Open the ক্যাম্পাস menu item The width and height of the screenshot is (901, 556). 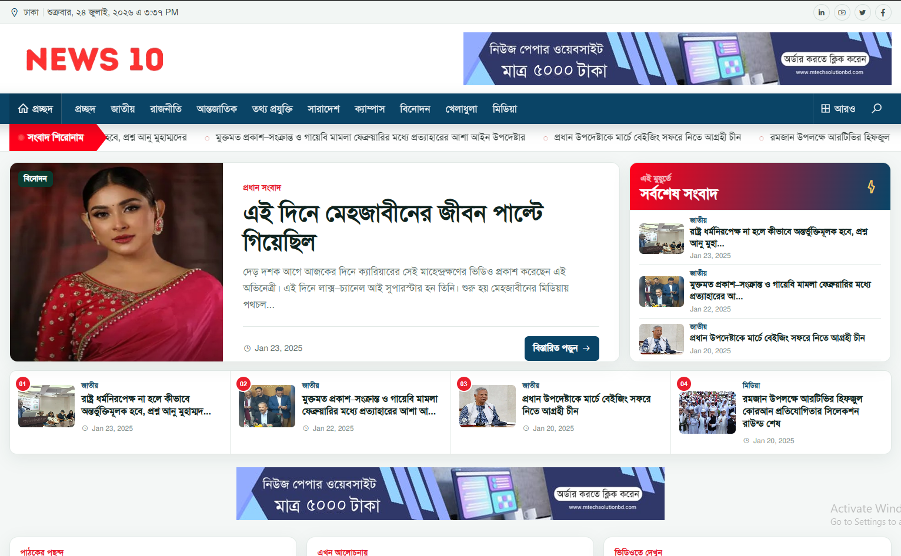click(x=370, y=109)
